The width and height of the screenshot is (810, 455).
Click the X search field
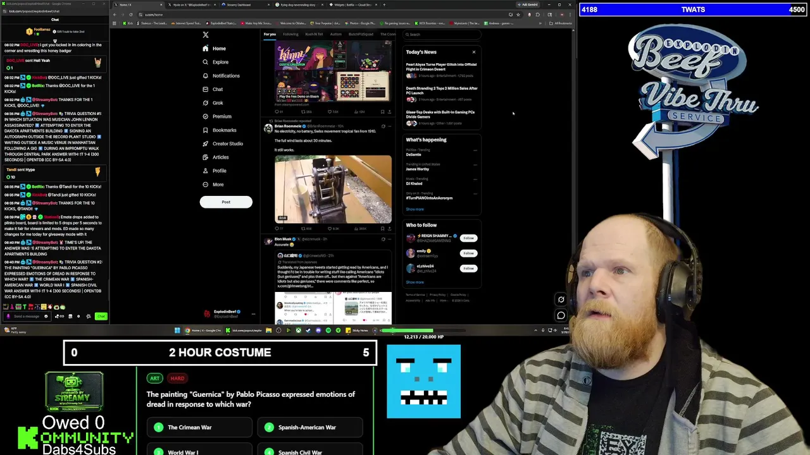pyautogui.click(x=441, y=34)
